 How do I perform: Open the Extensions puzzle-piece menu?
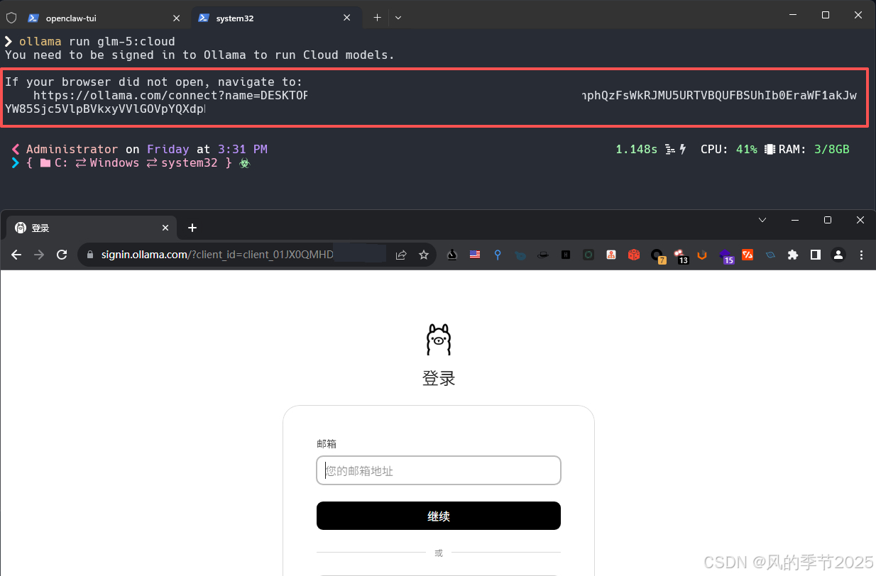pos(793,255)
